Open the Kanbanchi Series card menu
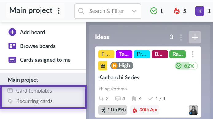Image resolution: width=213 pixels, height=119 pixels. (193, 54)
